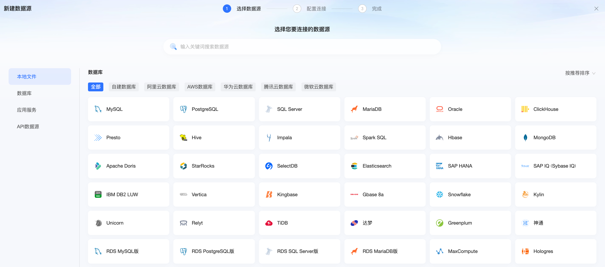Click the 达梦 logo icon
This screenshot has width=605, height=267.
[x=354, y=223]
